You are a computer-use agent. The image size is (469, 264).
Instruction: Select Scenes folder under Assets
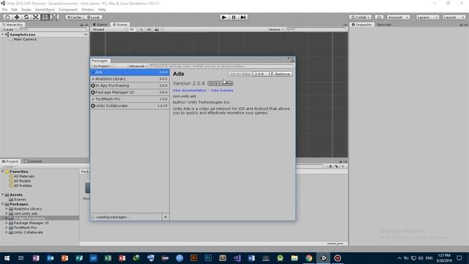coord(20,199)
